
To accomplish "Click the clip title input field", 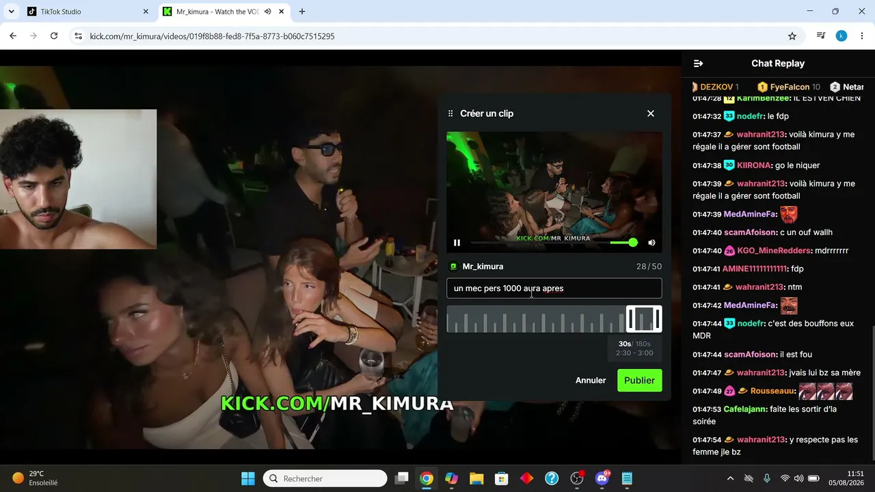I will pyautogui.click(x=554, y=288).
